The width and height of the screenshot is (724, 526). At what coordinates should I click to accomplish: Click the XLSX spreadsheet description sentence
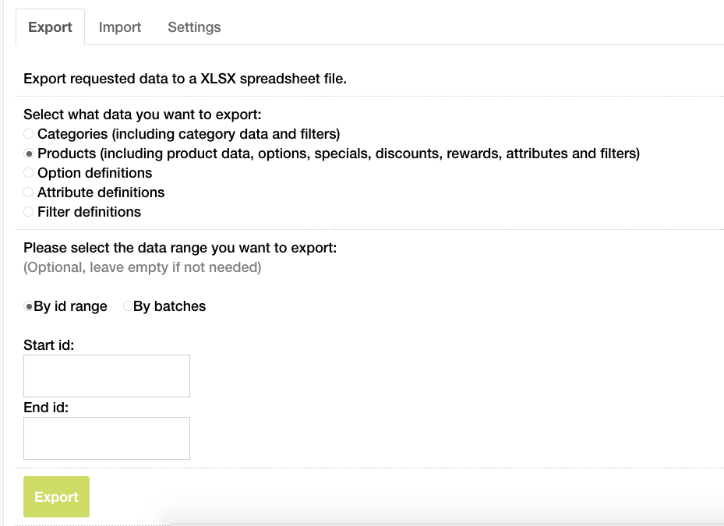click(185, 79)
